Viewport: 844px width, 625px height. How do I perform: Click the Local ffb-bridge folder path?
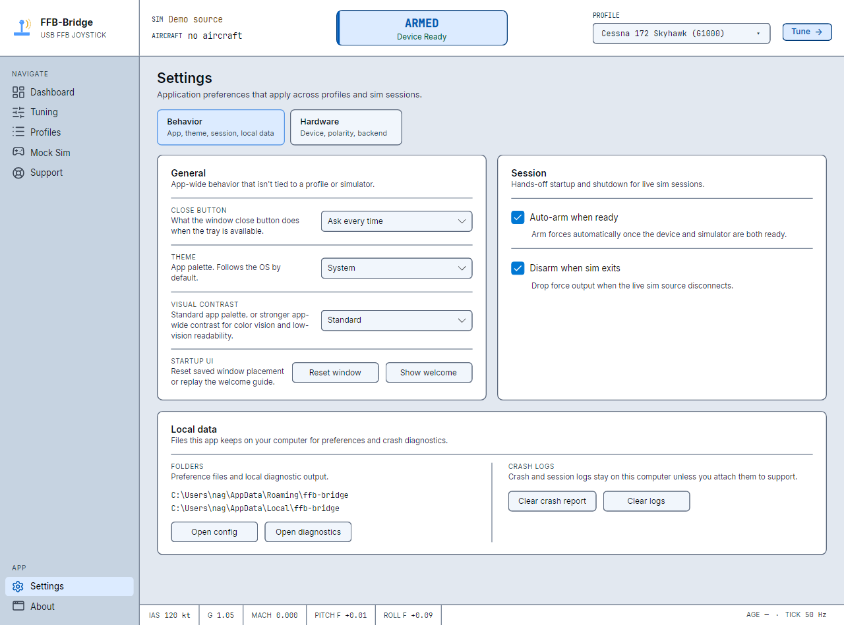coord(255,508)
